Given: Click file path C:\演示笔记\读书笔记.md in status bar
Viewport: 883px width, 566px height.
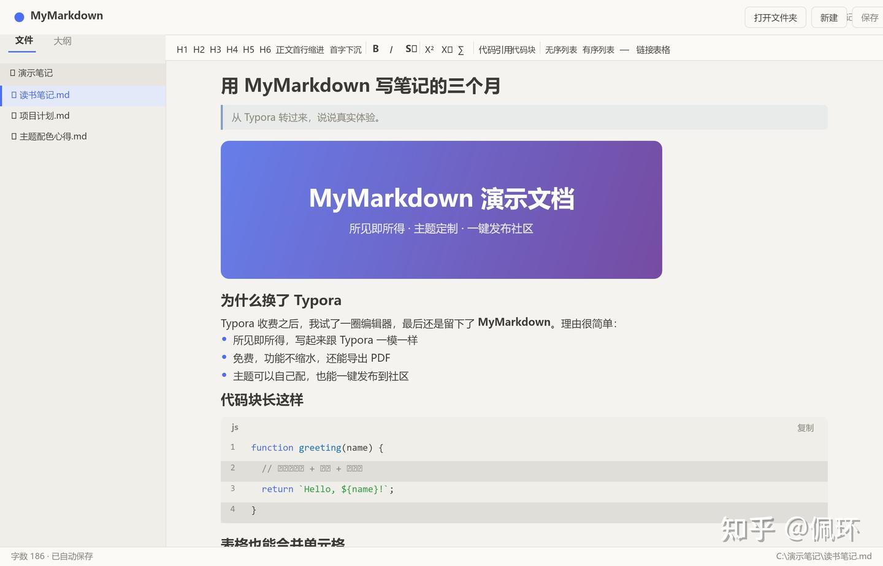Looking at the screenshot, I should pos(824,556).
